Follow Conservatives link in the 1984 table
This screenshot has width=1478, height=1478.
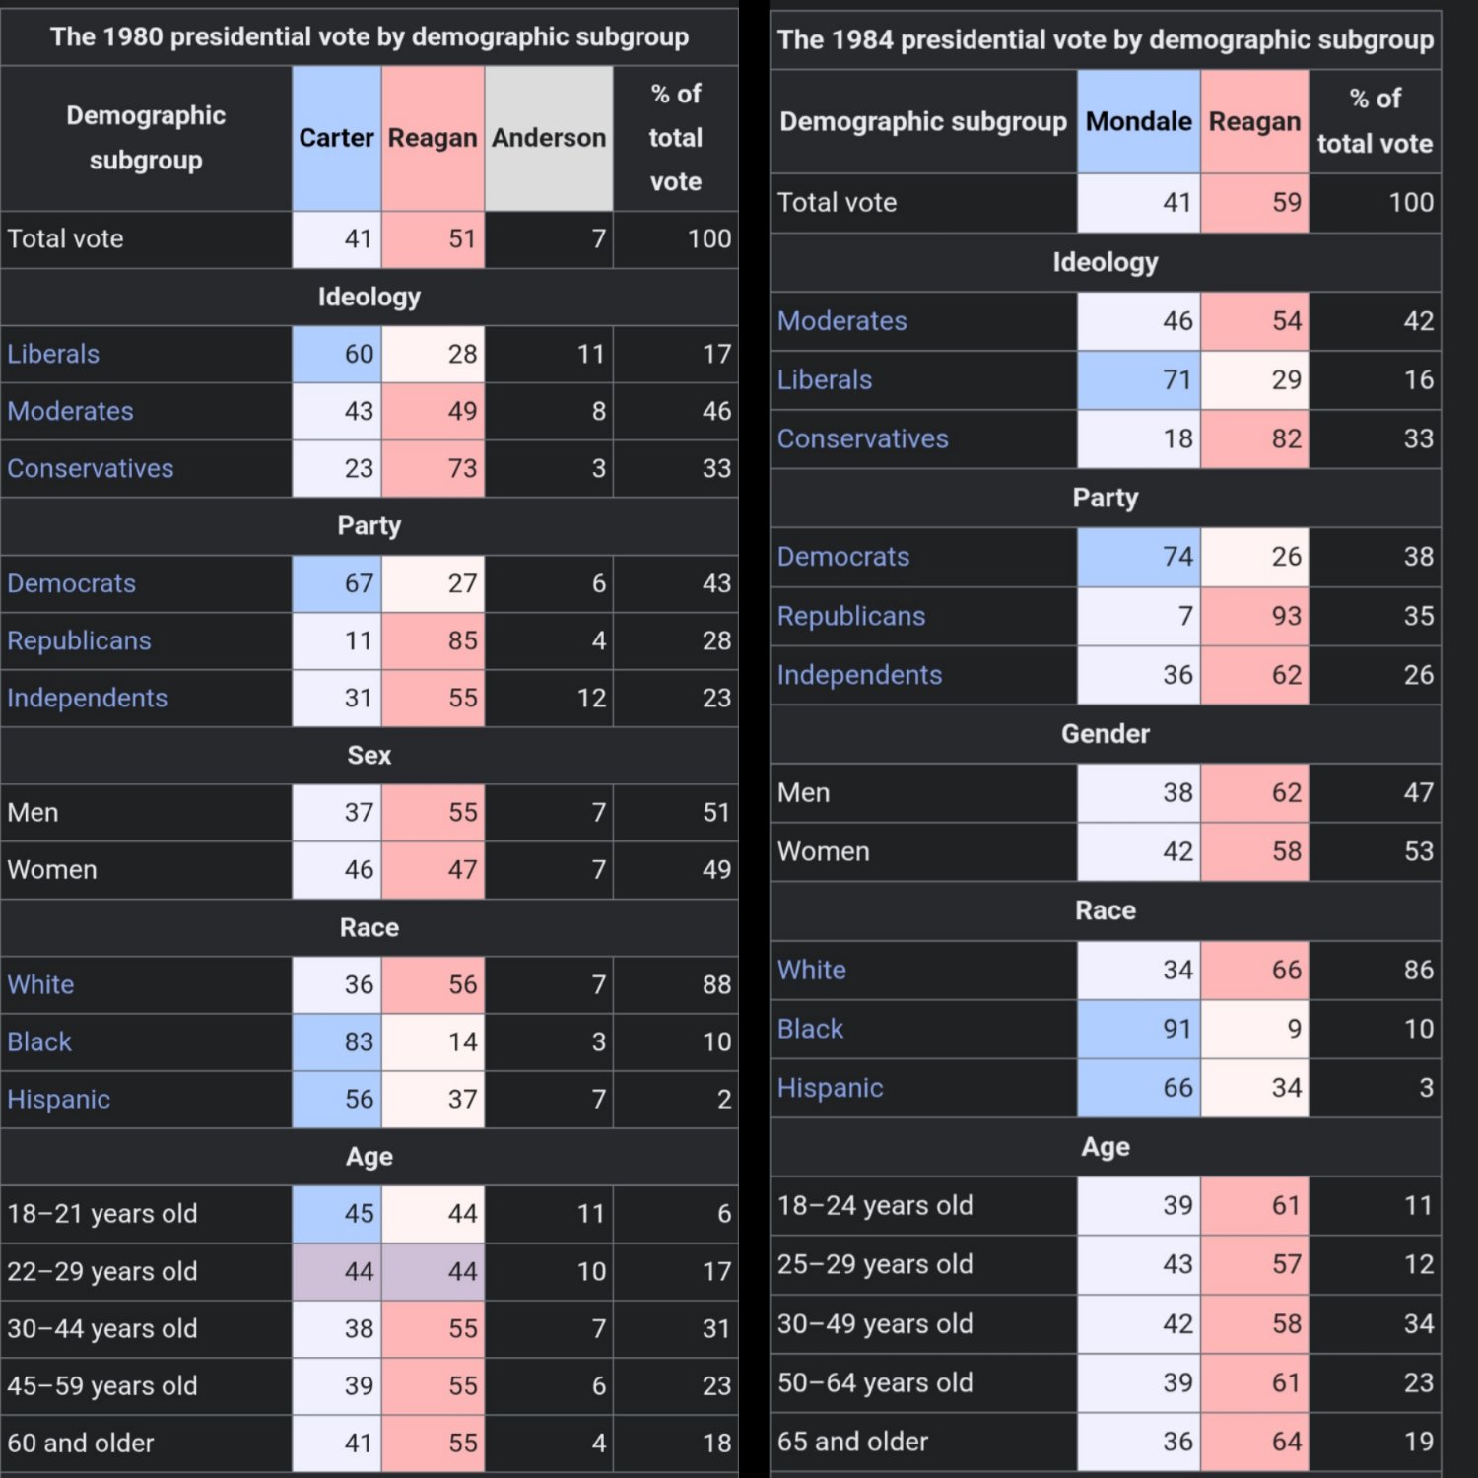tap(862, 438)
